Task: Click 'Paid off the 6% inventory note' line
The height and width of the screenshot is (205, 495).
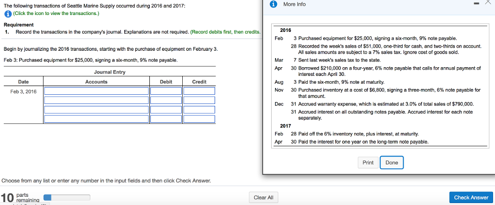Action: (359, 134)
